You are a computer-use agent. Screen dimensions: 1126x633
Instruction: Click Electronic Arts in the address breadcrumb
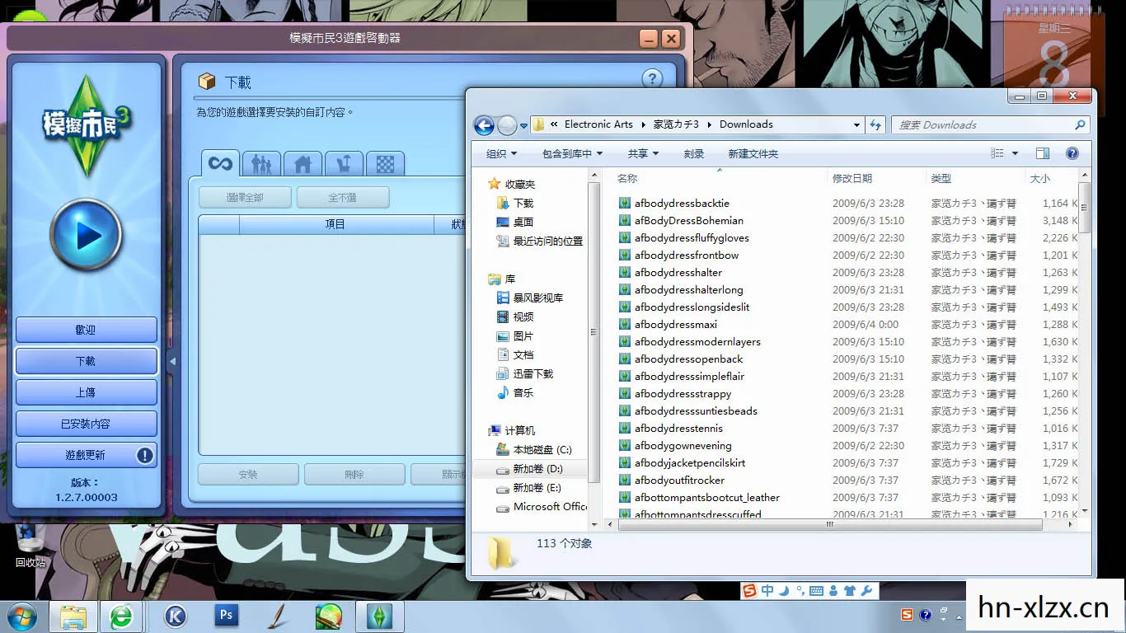tap(598, 124)
